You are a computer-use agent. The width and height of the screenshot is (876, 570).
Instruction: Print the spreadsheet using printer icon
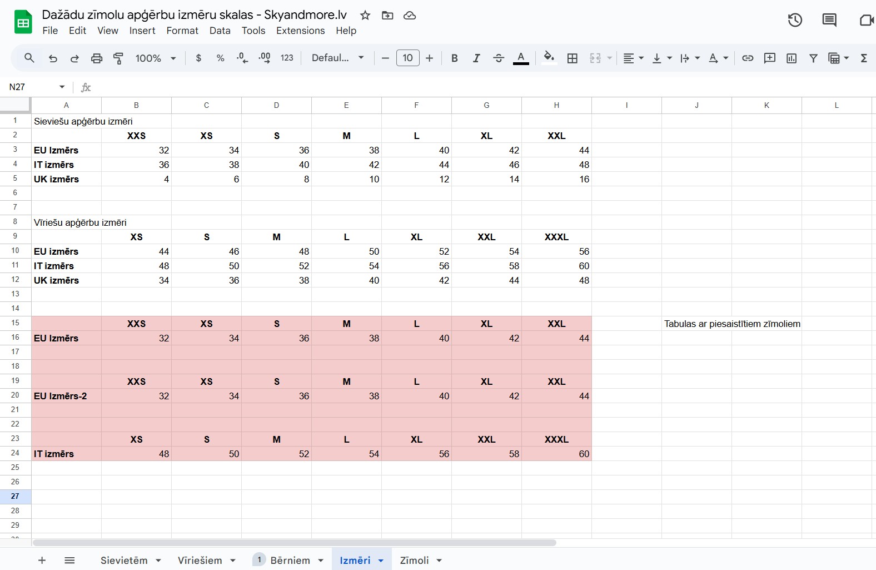click(x=97, y=58)
